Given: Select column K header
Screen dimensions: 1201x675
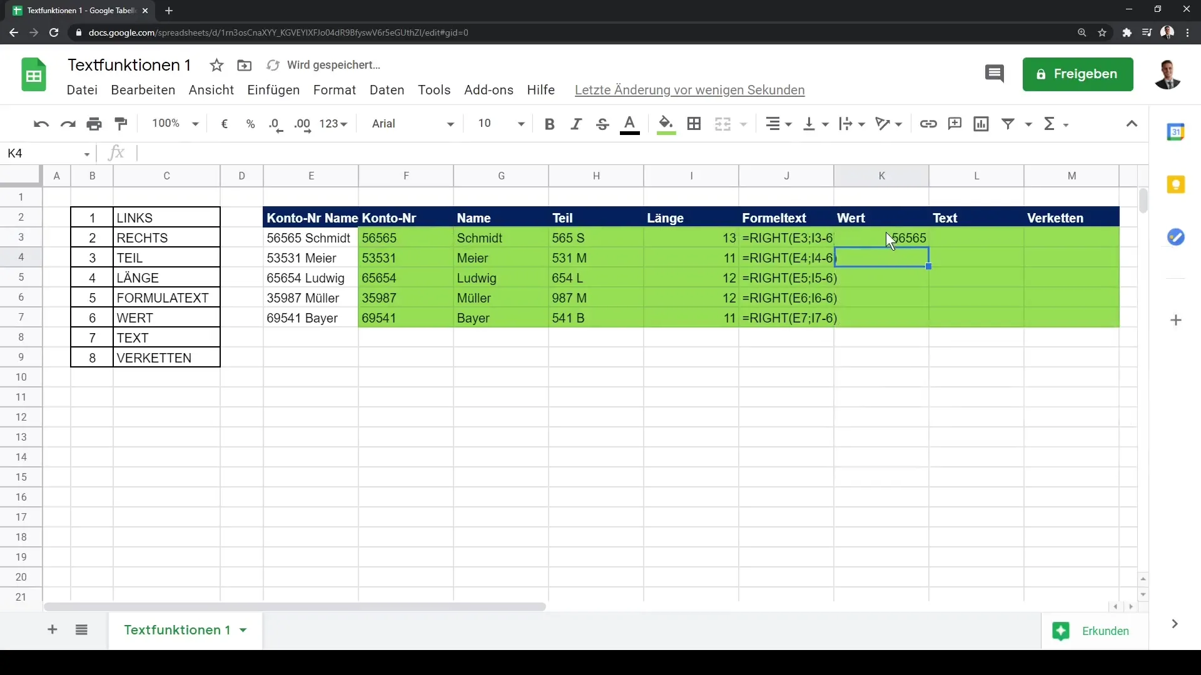Looking at the screenshot, I should pos(881,176).
